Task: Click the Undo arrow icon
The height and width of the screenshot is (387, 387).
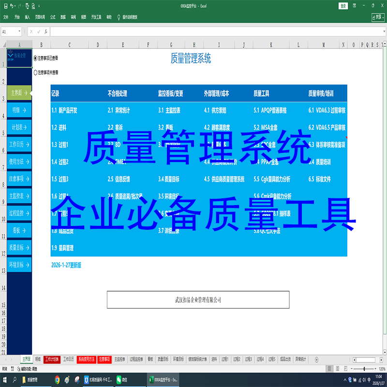Action: coord(12,6)
